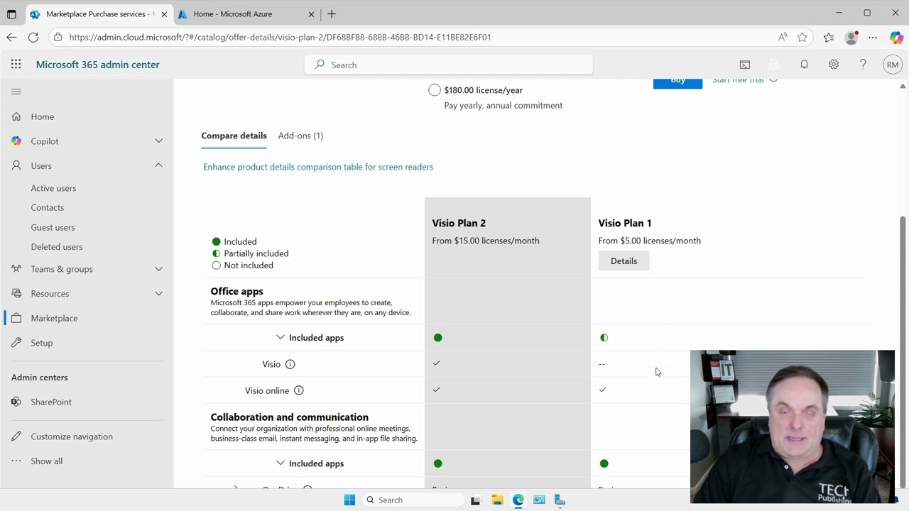
Task: Open Edge Copilot icon
Action: (896, 37)
